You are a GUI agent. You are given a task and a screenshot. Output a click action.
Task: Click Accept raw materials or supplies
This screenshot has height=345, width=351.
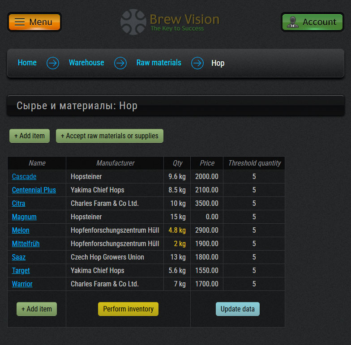point(110,136)
